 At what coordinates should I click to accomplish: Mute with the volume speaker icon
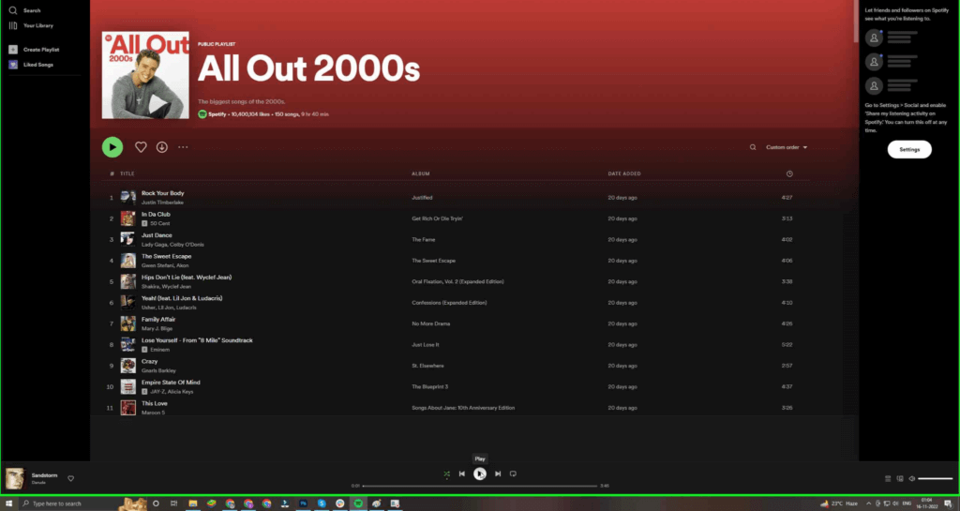tap(911, 478)
